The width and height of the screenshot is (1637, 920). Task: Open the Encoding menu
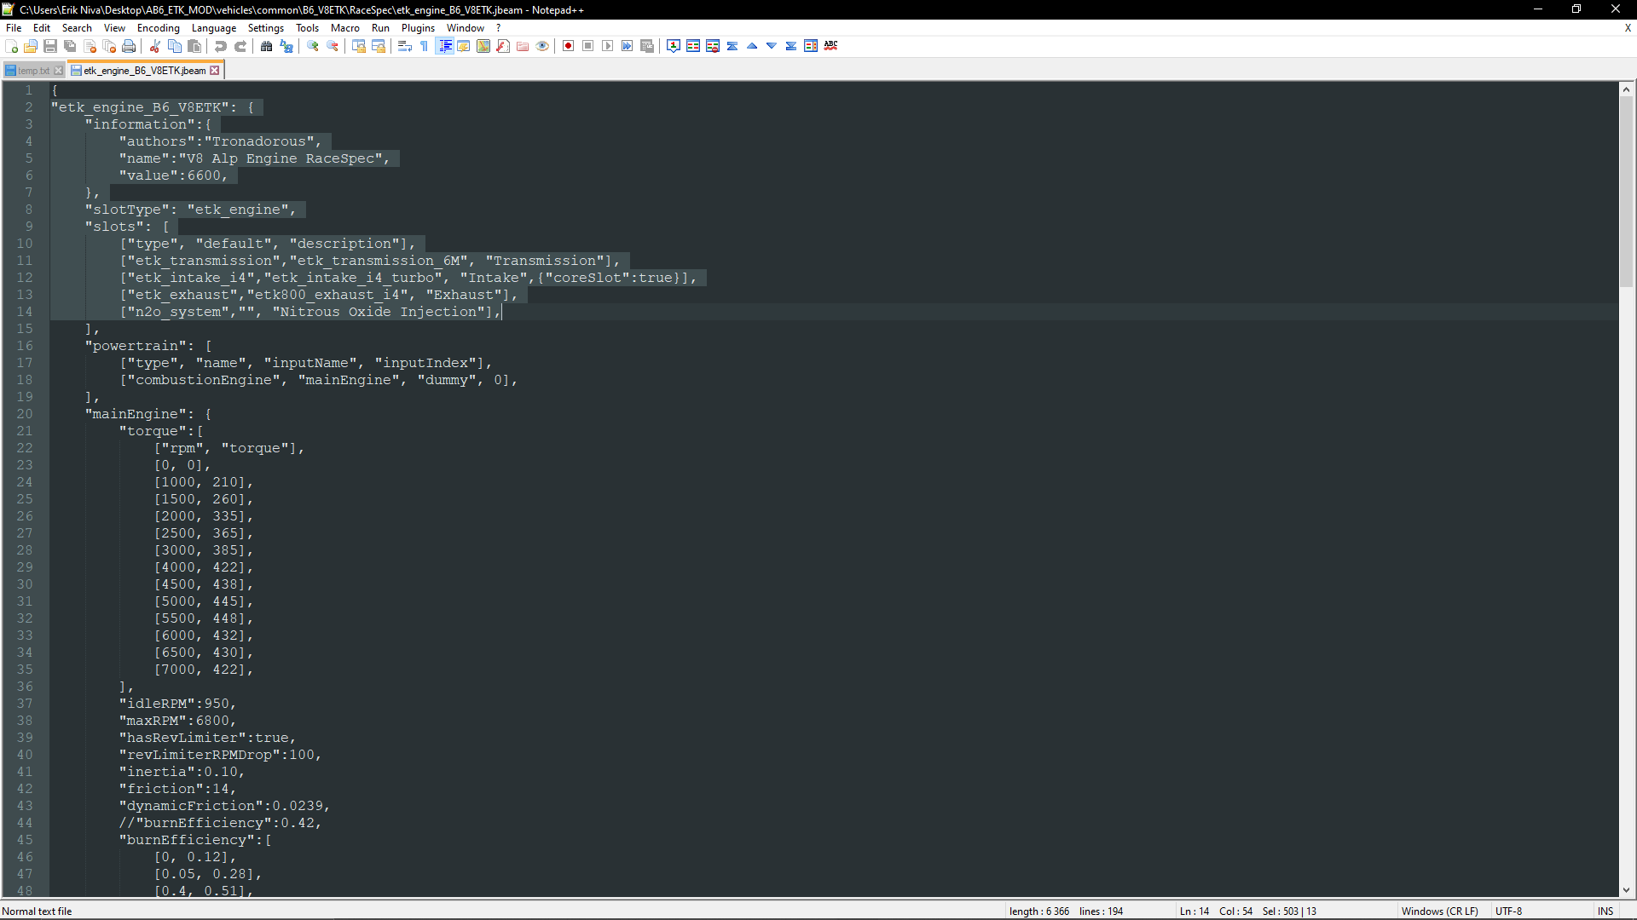coord(159,28)
